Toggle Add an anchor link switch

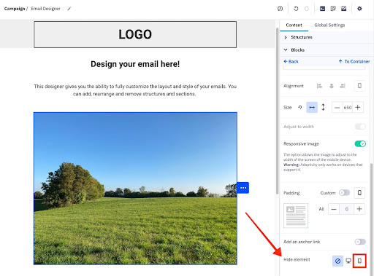(360, 242)
